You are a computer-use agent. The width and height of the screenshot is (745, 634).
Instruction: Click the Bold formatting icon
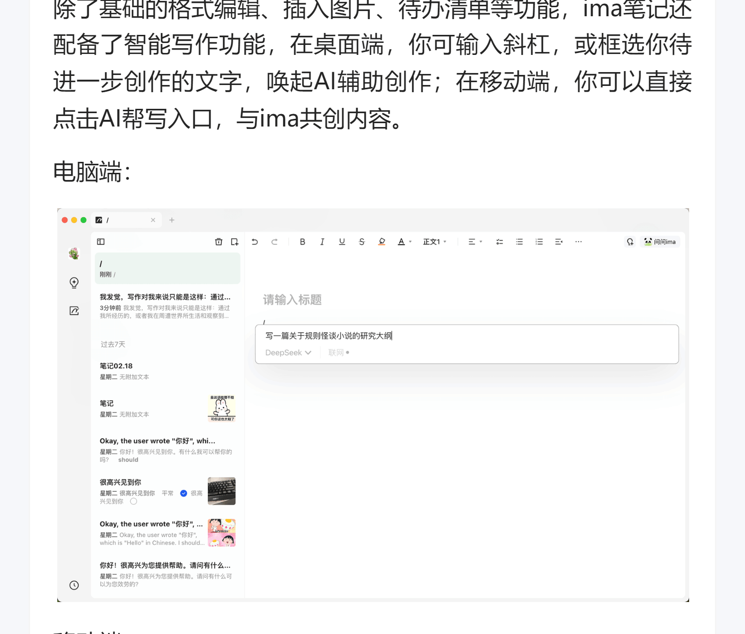[302, 242]
